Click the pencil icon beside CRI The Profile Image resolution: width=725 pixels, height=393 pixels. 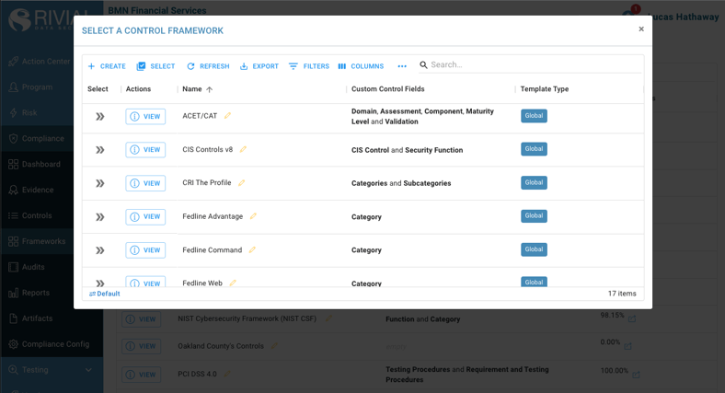click(x=241, y=183)
